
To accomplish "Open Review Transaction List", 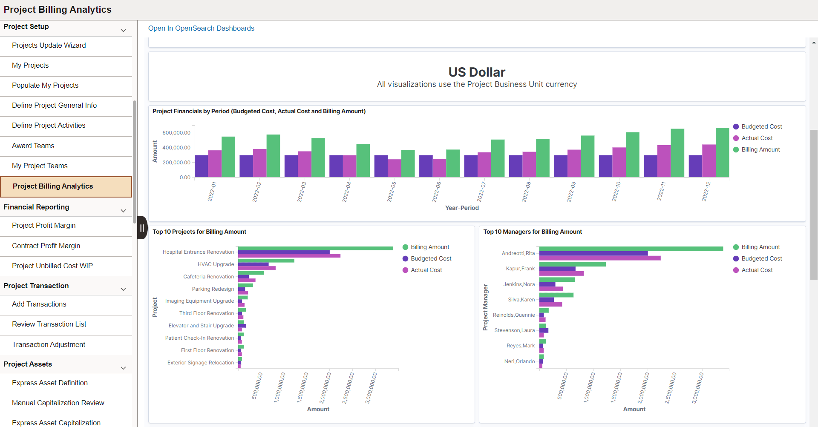I will 49,324.
